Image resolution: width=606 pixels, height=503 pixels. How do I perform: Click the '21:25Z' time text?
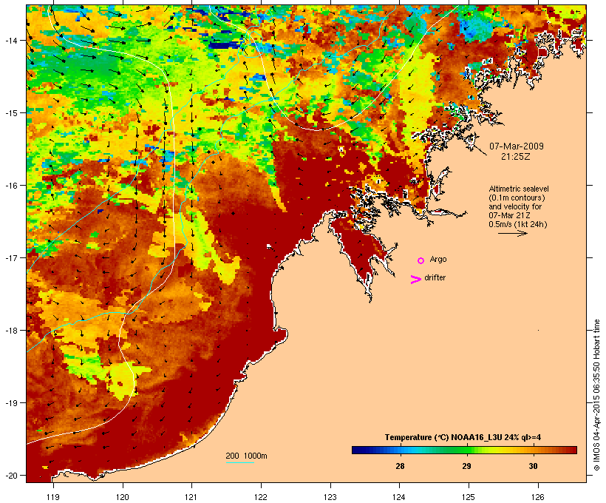click(516, 157)
